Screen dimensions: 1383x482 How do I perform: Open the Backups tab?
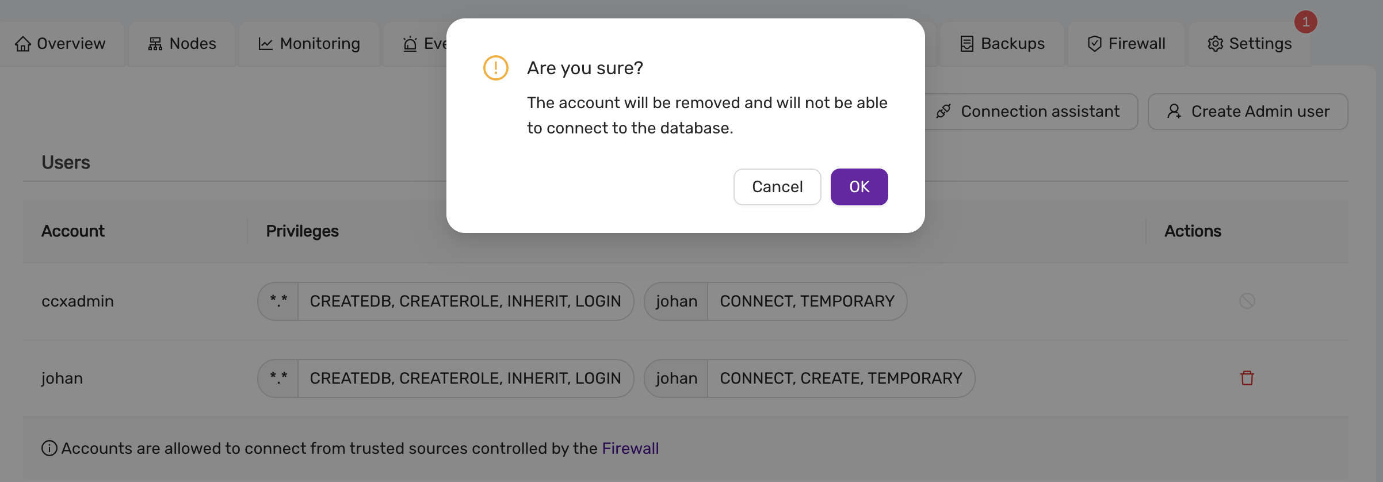[x=1002, y=43]
